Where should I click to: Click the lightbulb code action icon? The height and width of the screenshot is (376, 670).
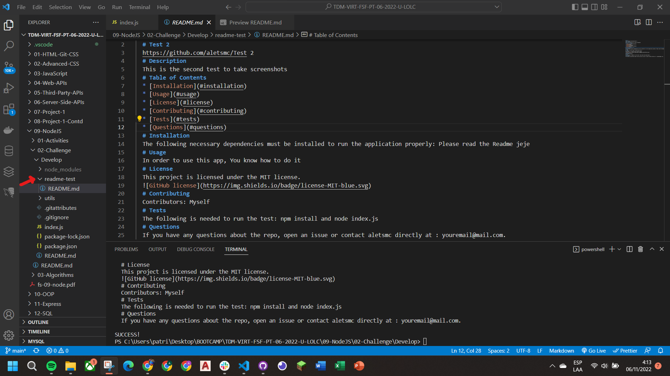pos(139,119)
